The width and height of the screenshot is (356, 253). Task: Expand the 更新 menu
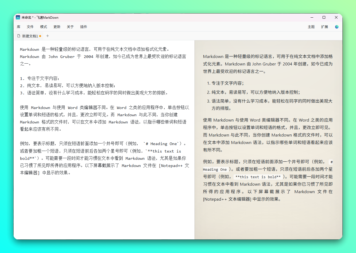tap(57, 27)
